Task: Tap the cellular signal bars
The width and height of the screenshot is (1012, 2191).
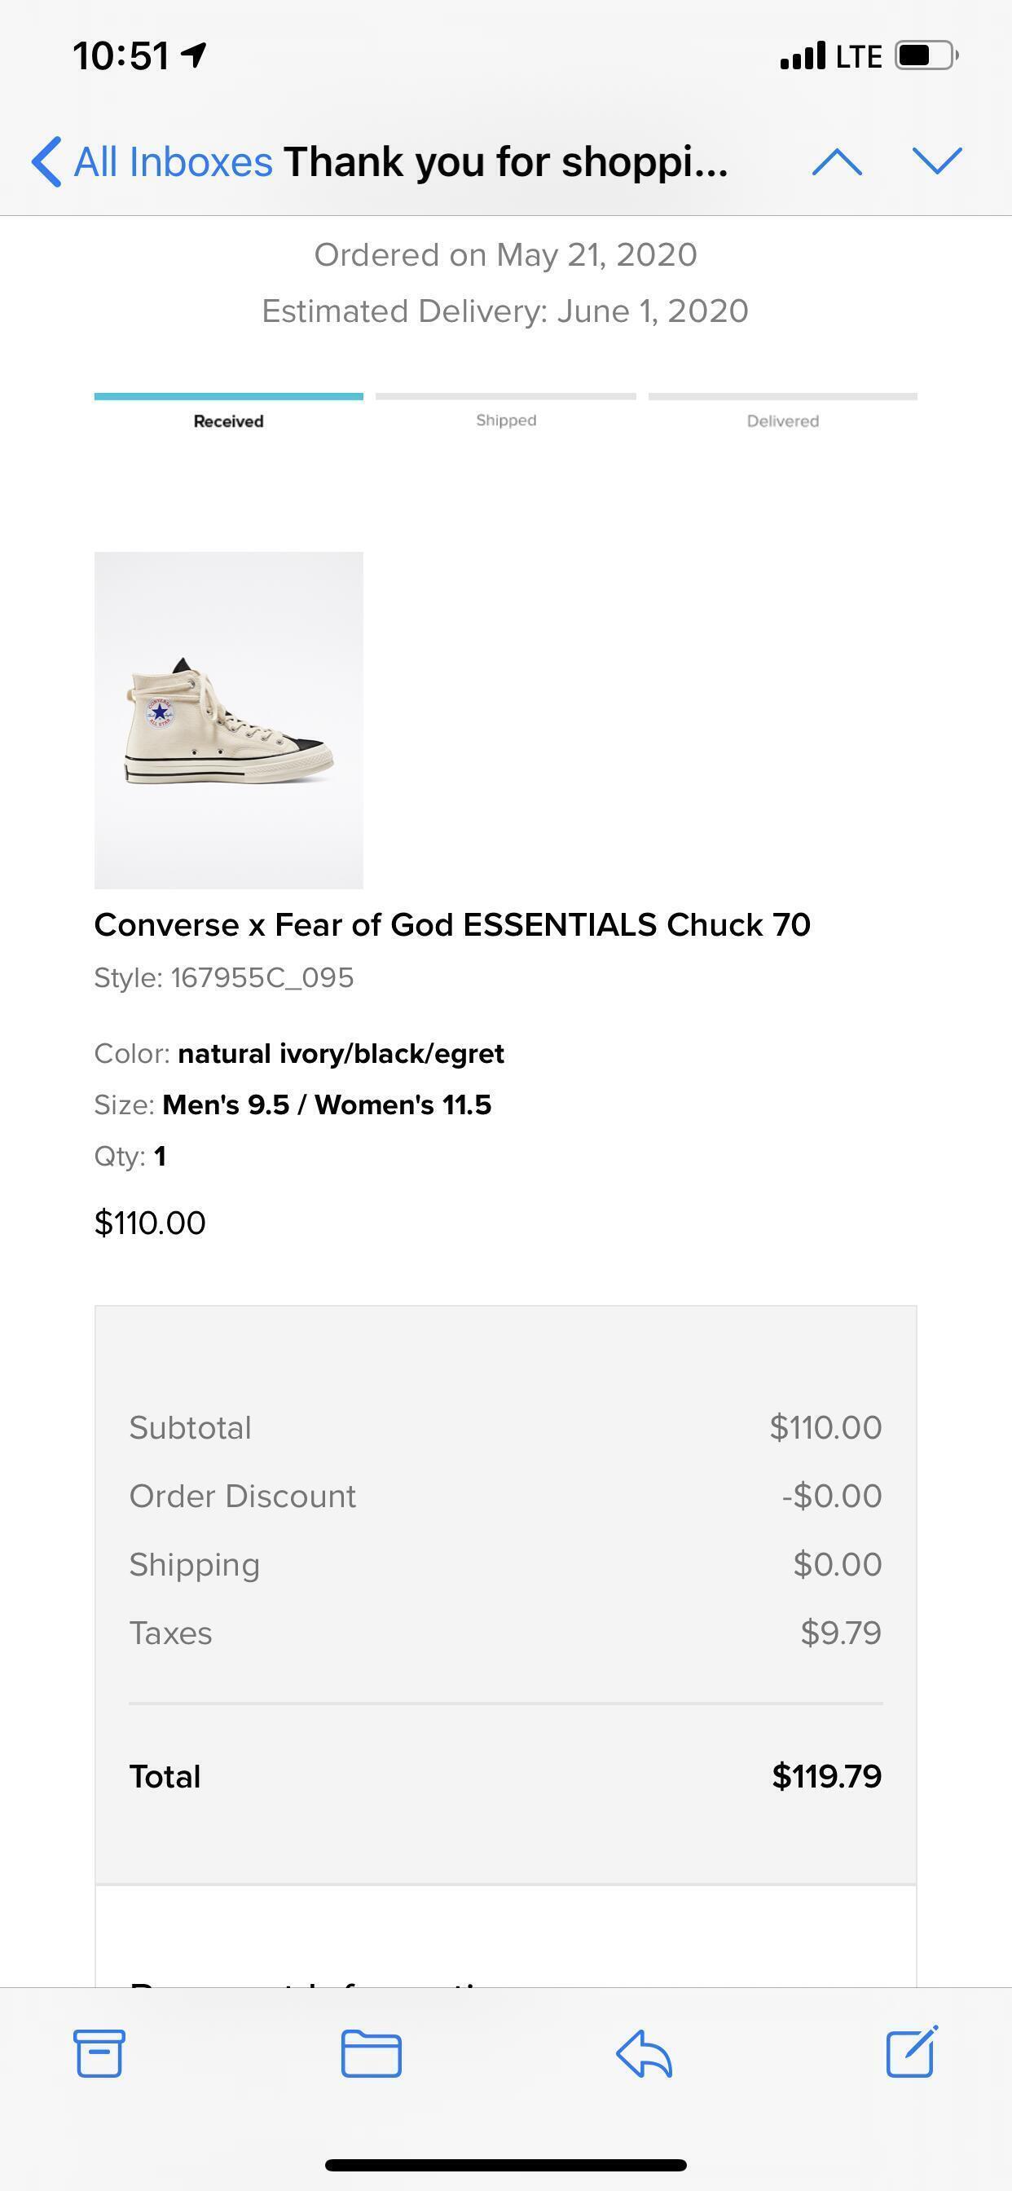Action: [x=802, y=56]
